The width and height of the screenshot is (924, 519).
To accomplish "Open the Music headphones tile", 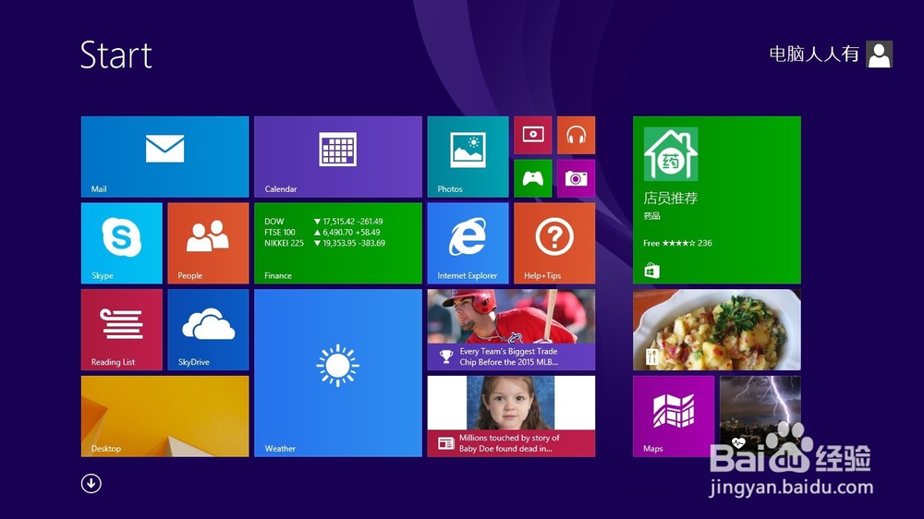I will (x=577, y=135).
